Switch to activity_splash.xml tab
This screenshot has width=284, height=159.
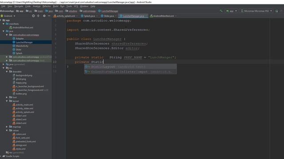coord(66,16)
